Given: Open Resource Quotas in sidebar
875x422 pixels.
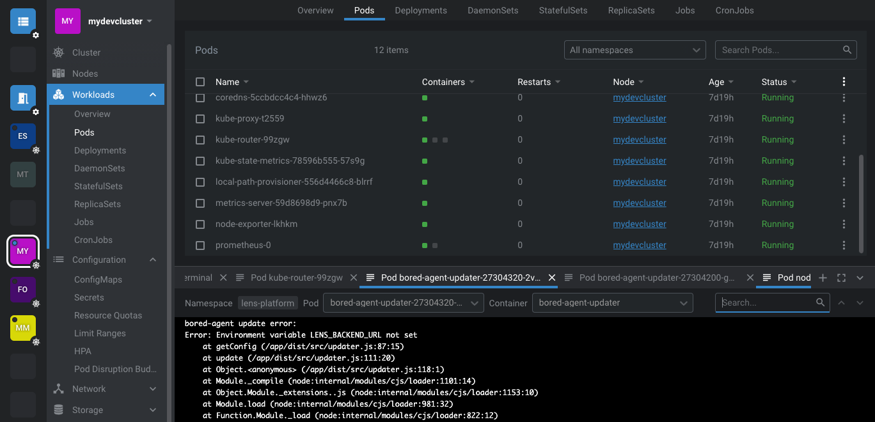Looking at the screenshot, I should [108, 315].
